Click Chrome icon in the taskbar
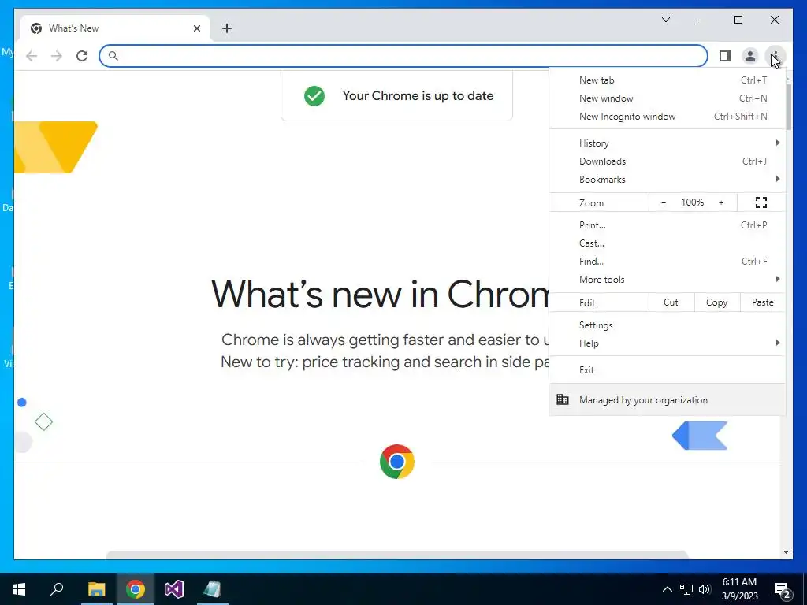The width and height of the screenshot is (807, 605). 136,589
